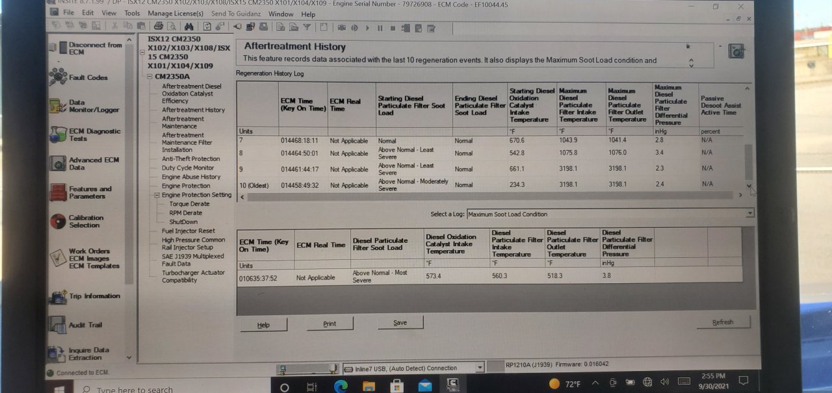Open the Window menu

[x=281, y=14]
